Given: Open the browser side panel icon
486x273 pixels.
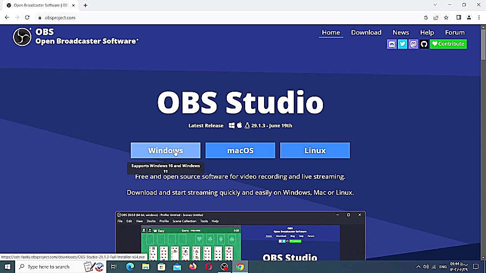Looking at the screenshot, I should tap(458, 18).
